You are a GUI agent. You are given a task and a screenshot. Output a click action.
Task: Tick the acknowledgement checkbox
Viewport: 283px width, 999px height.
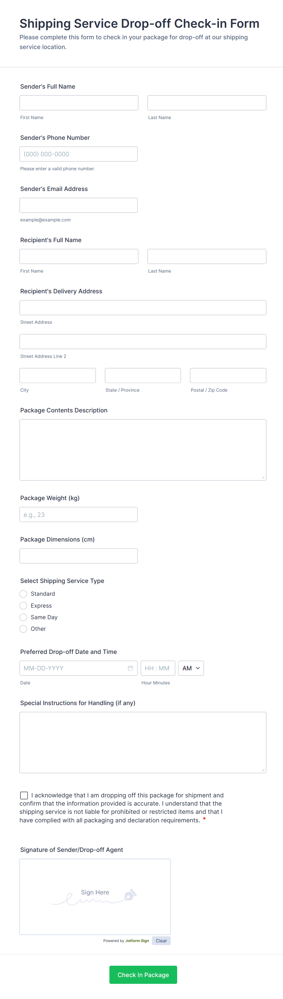point(24,796)
